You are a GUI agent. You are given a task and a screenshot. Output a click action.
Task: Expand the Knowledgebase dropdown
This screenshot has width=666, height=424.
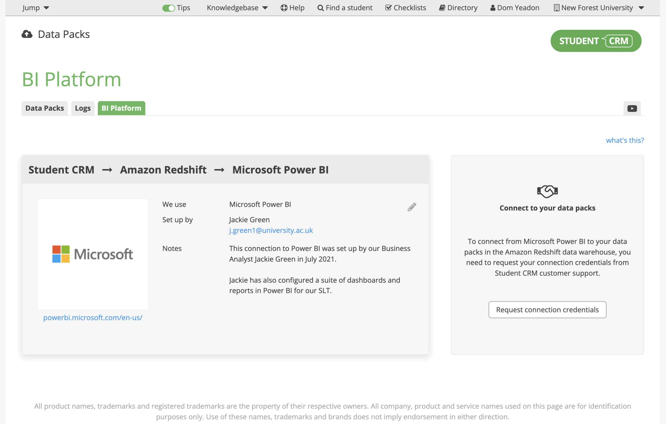pyautogui.click(x=237, y=7)
